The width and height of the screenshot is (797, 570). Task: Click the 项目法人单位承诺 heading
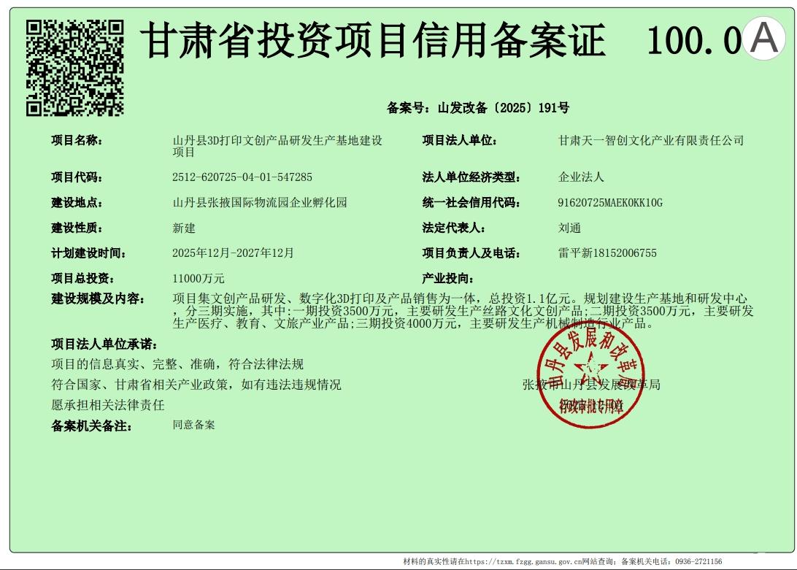[x=104, y=344]
